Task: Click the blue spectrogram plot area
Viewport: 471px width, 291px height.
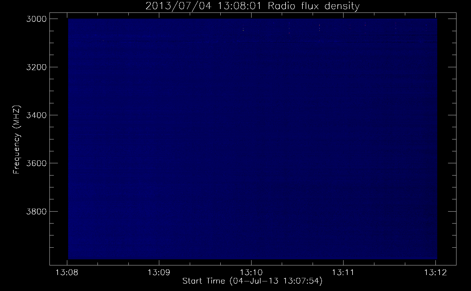Action: point(252,139)
